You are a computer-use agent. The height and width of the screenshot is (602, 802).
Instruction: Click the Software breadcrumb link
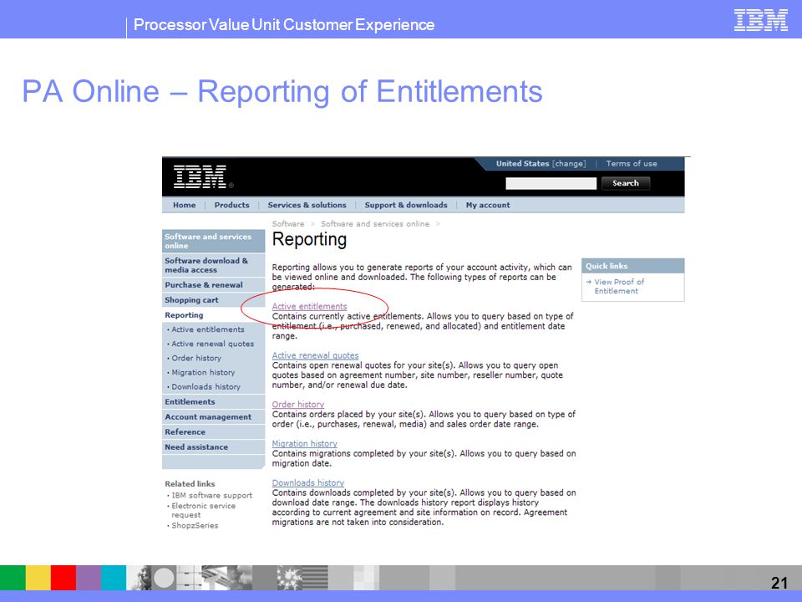288,224
